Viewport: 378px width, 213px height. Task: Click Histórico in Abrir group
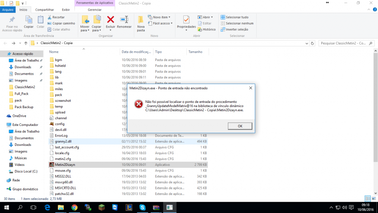pyautogui.click(x=207, y=29)
